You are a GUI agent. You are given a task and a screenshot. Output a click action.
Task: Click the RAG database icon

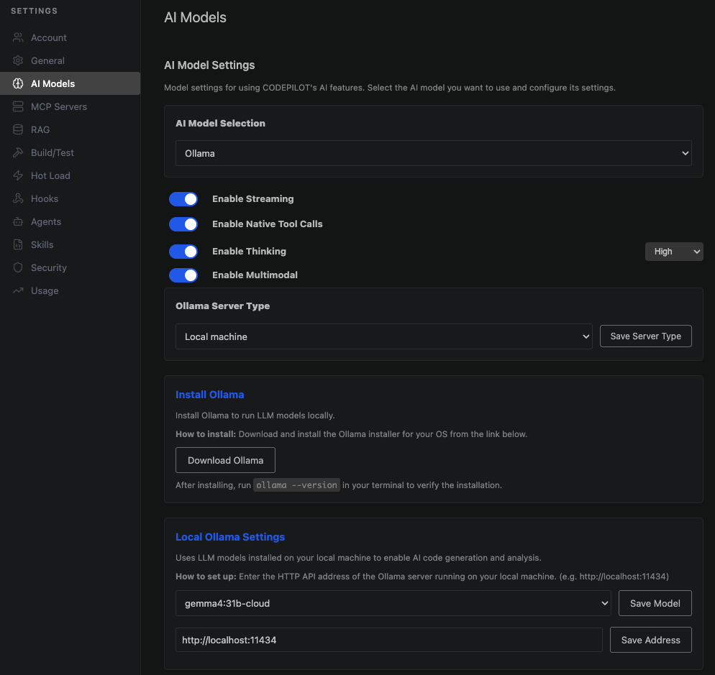18,129
